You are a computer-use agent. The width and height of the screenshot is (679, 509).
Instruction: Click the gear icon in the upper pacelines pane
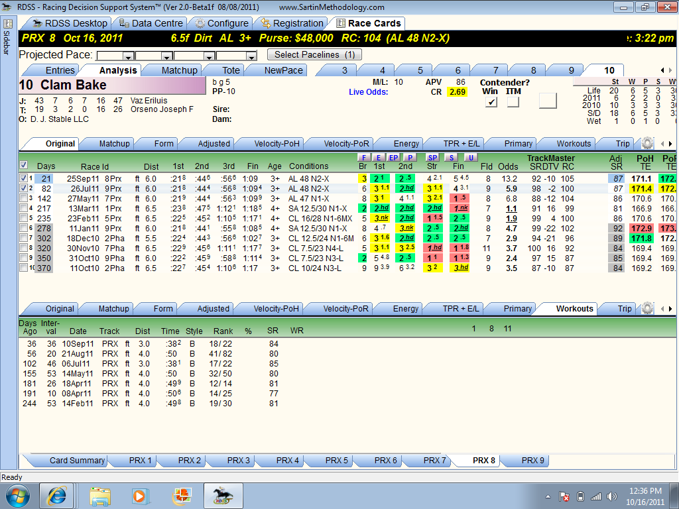647,143
